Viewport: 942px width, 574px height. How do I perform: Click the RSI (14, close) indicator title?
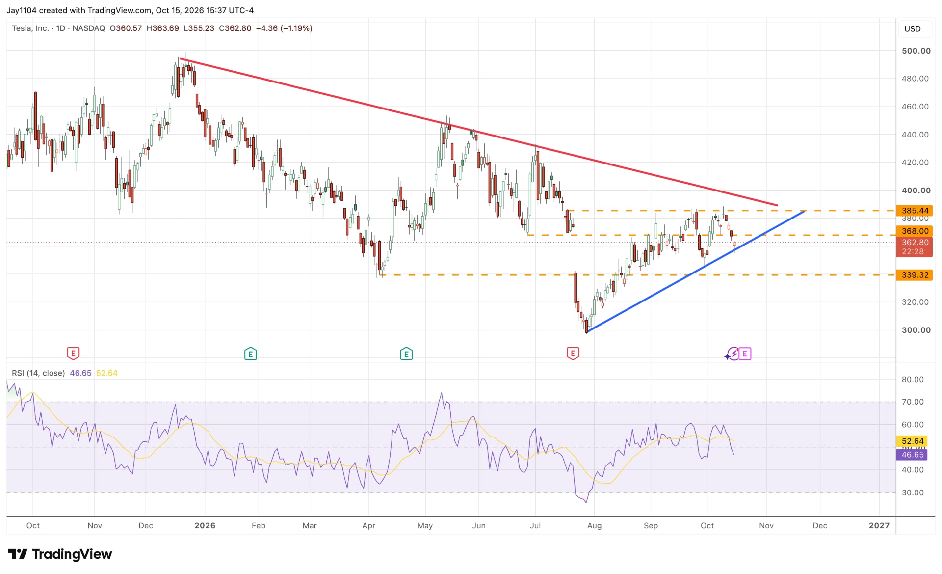[x=38, y=373]
